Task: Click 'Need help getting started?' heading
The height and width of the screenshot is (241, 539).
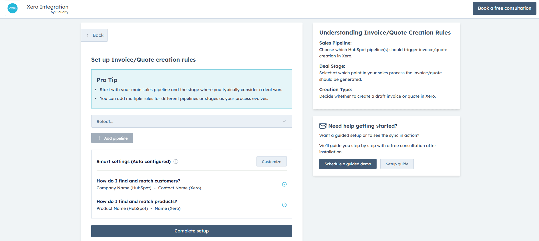Action: coord(363,126)
